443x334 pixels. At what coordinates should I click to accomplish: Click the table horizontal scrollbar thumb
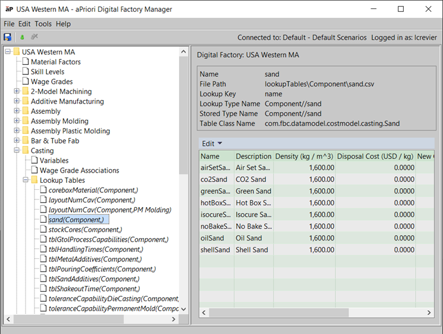click(278, 313)
